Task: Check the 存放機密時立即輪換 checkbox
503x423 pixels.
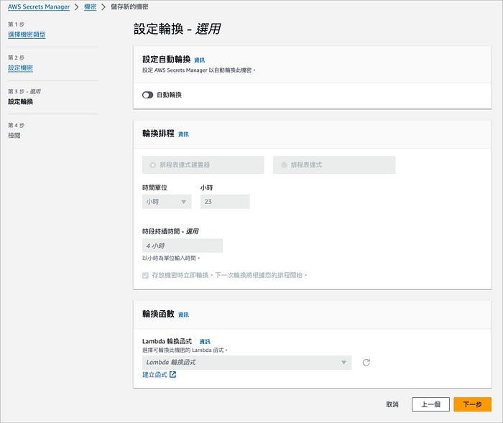Action: (x=145, y=275)
